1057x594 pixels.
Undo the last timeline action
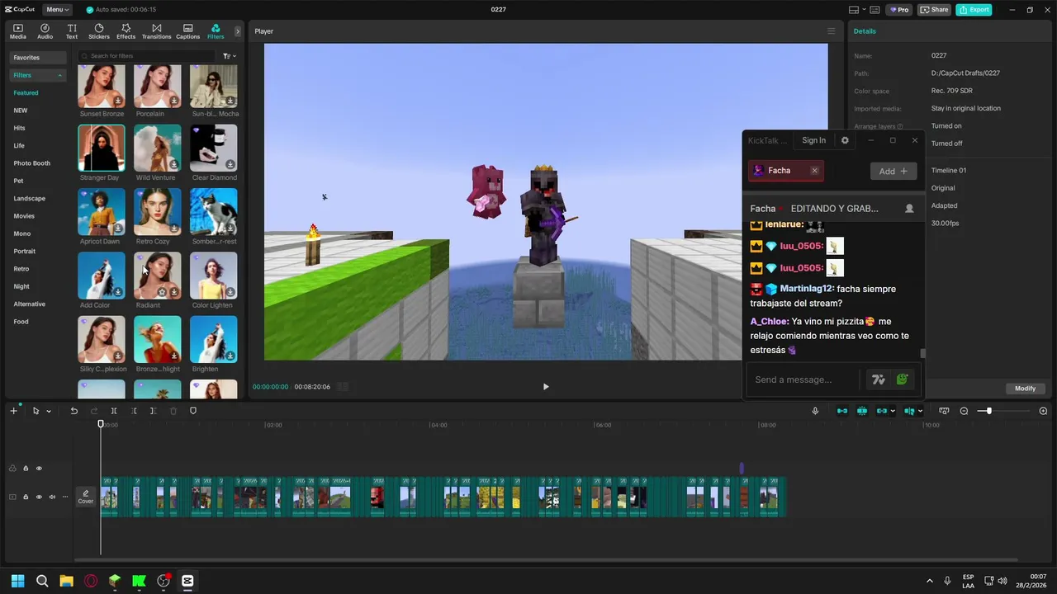click(x=73, y=411)
